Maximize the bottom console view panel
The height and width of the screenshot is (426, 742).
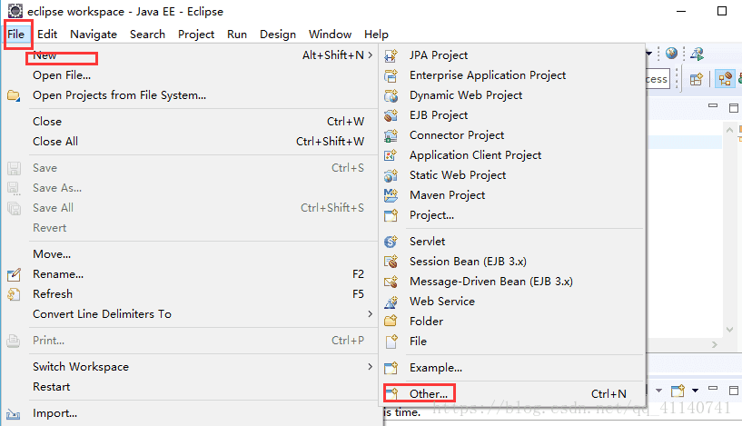(734, 391)
